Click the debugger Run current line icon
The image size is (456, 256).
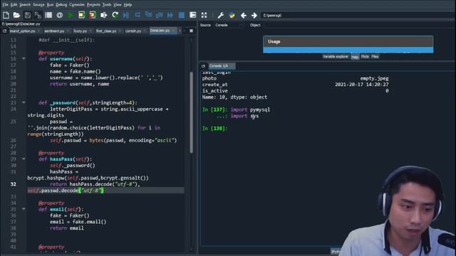[x=138, y=15]
